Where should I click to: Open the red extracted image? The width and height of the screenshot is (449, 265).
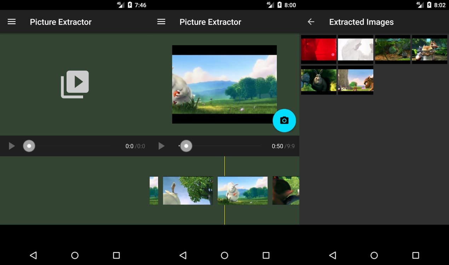click(319, 49)
